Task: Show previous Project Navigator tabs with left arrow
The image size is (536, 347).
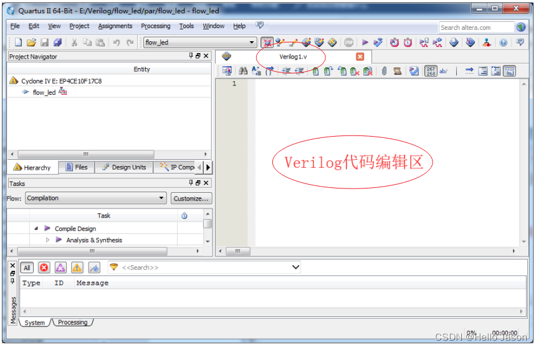Action: pos(199,167)
